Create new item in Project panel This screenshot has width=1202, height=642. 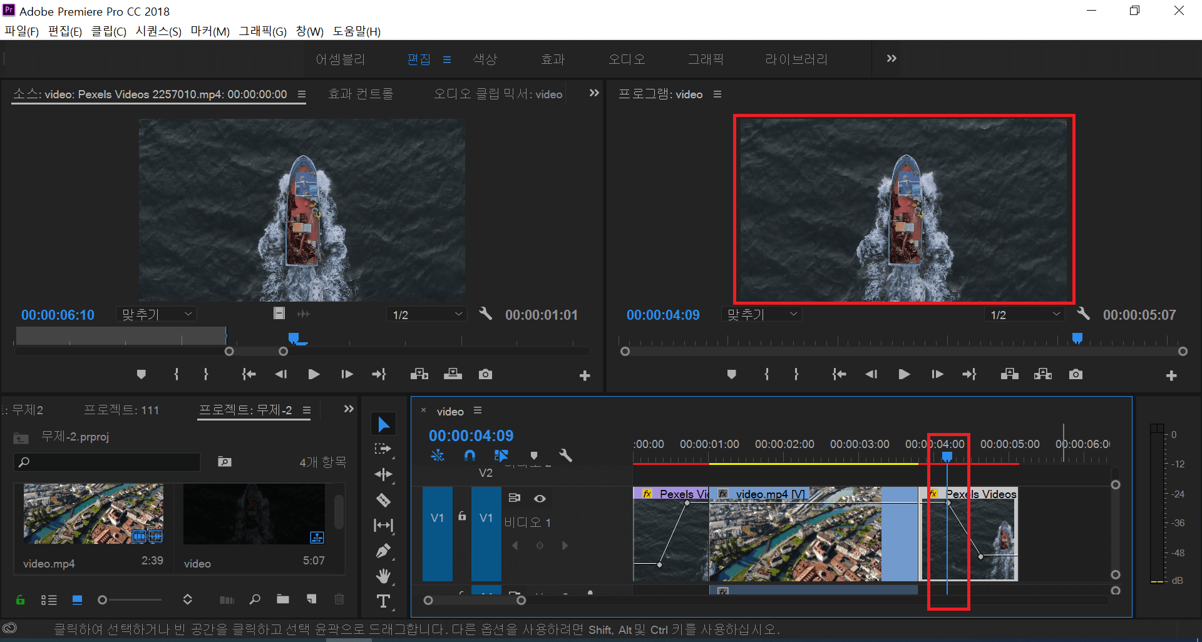pyautogui.click(x=311, y=599)
